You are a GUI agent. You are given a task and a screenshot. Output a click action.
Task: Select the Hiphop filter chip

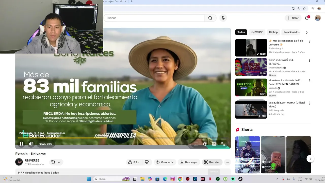pyautogui.click(x=273, y=32)
